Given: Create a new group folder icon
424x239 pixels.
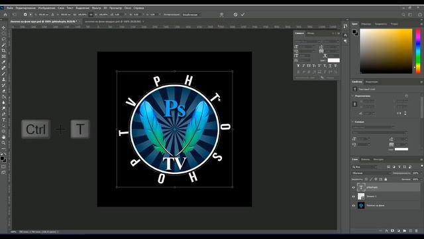Looking at the screenshot, I should 405,231.
